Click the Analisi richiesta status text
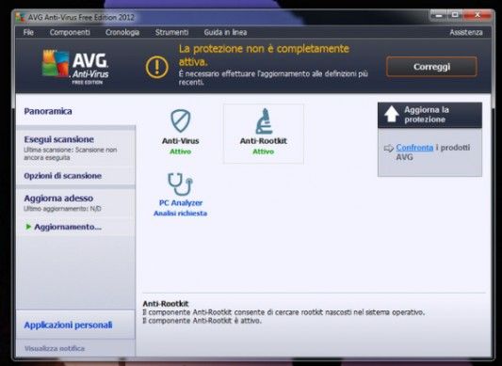Image resolution: width=502 pixels, height=366 pixels. coord(180,214)
